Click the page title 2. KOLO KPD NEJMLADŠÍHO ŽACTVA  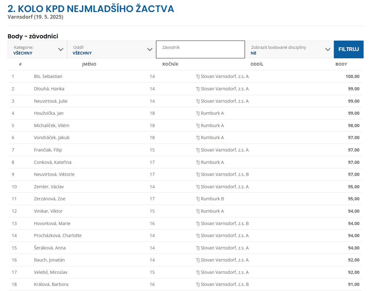(91, 9)
